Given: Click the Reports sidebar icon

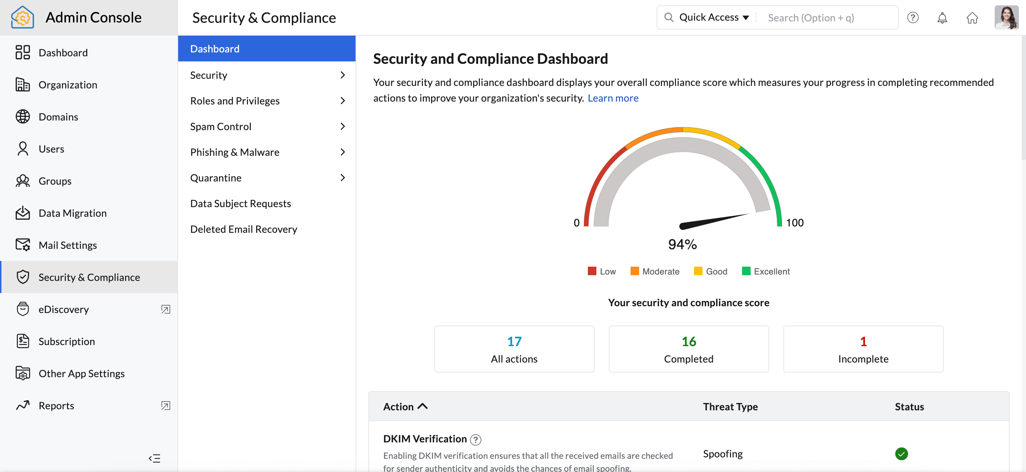Looking at the screenshot, I should click(22, 405).
